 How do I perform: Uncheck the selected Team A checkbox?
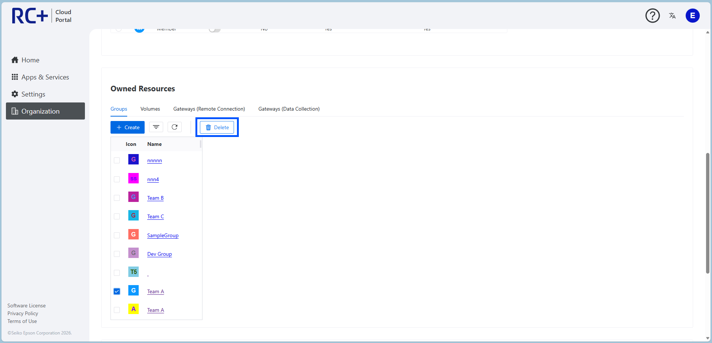[117, 291]
